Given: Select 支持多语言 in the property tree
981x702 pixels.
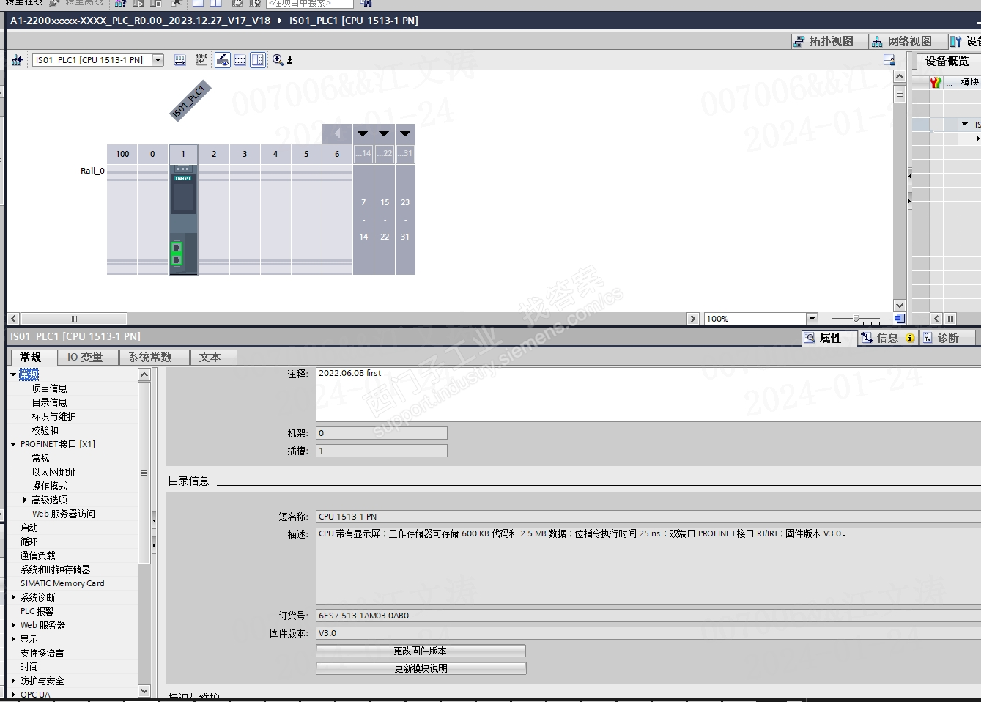Looking at the screenshot, I should click(x=42, y=653).
